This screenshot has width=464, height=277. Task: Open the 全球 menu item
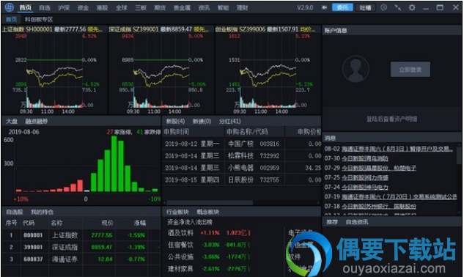click(x=122, y=7)
